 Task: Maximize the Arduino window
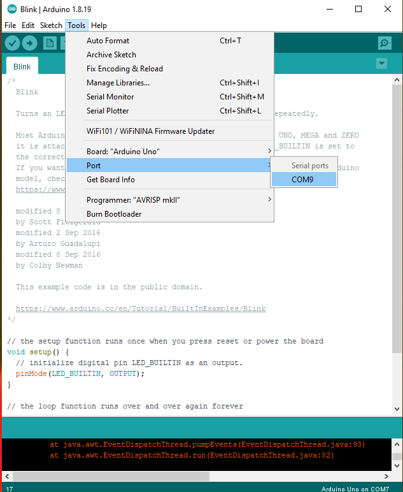click(x=358, y=9)
